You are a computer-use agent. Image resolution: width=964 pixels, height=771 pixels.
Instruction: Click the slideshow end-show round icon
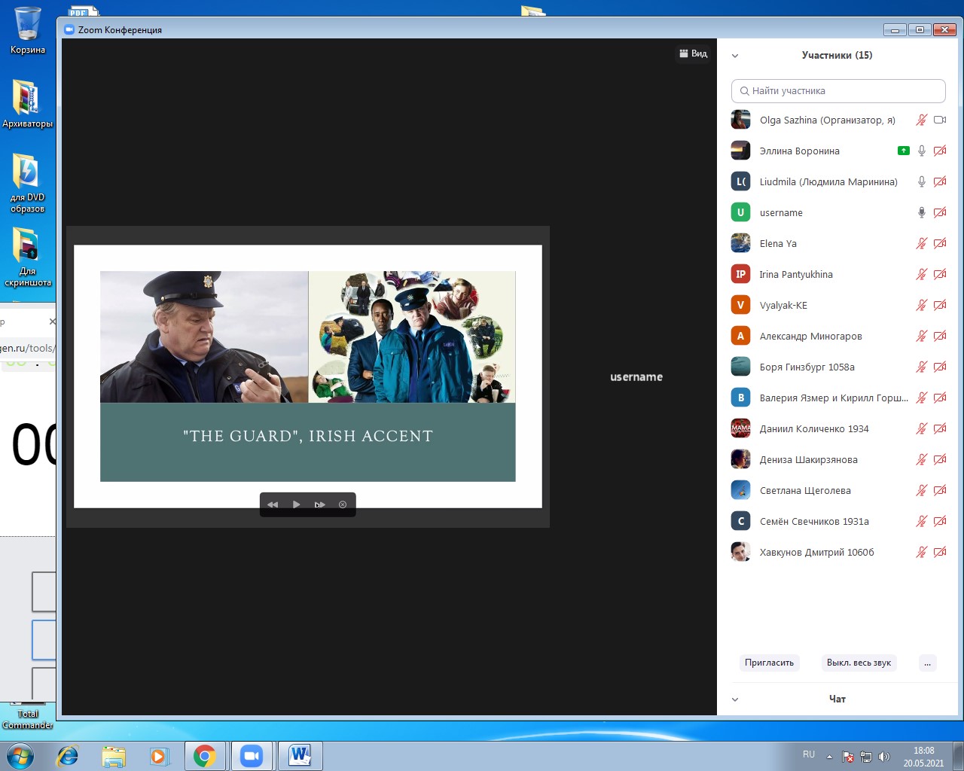point(343,504)
